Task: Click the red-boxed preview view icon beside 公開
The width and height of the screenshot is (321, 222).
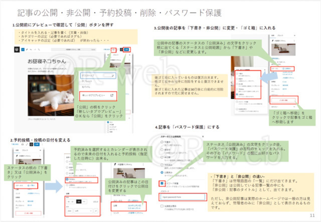Action: coord(114,49)
